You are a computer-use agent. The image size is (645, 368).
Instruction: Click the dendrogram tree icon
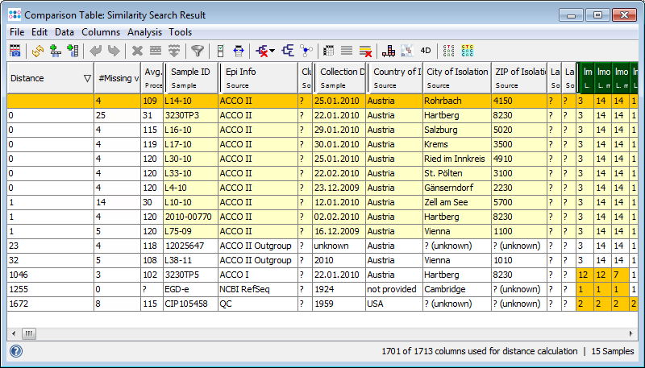click(287, 50)
